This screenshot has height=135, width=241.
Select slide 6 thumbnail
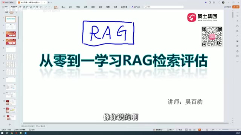(11, 57)
